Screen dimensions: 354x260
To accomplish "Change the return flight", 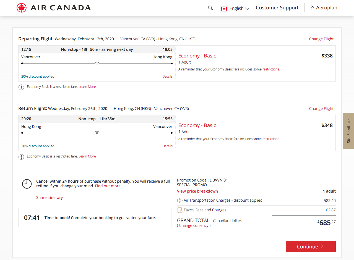I will 321,109.
